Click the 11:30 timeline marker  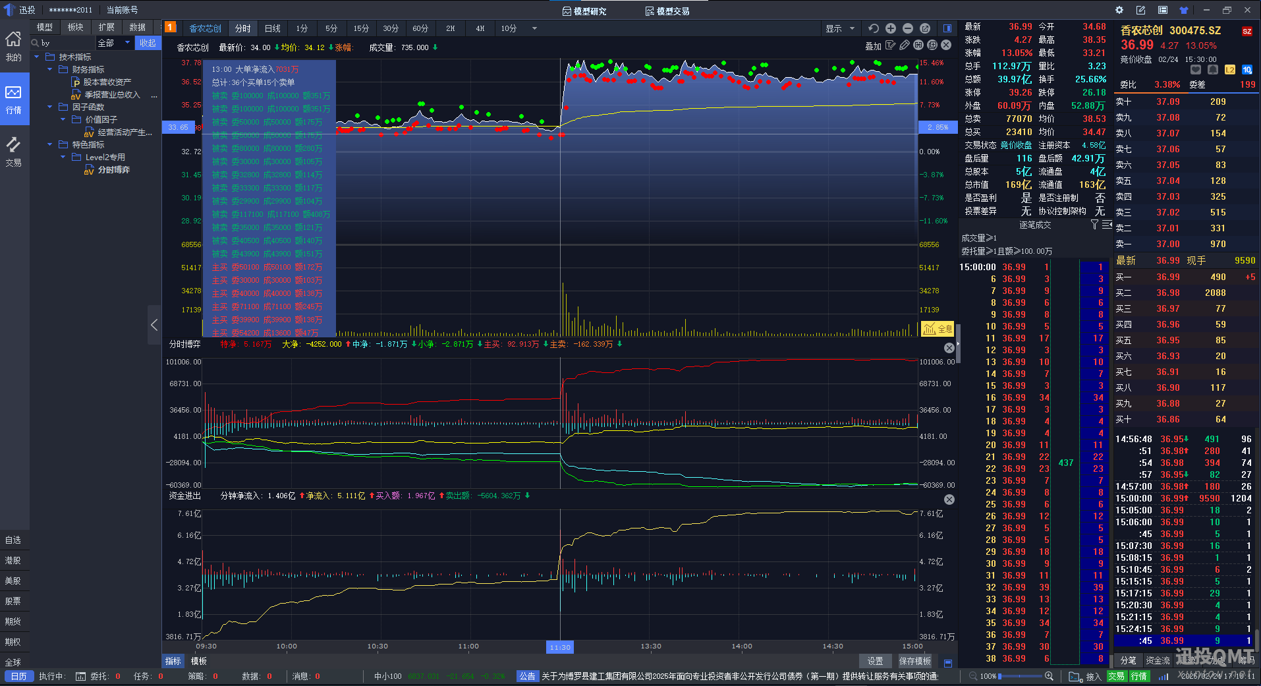[560, 647]
